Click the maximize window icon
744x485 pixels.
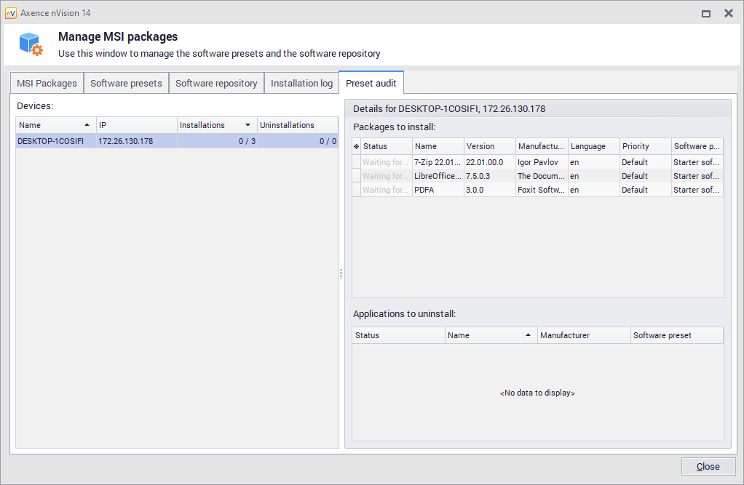[705, 13]
